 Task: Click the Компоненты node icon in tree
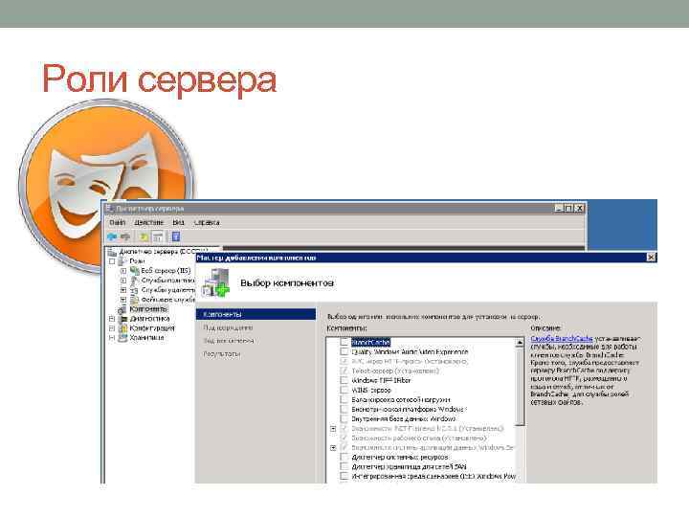(x=122, y=309)
